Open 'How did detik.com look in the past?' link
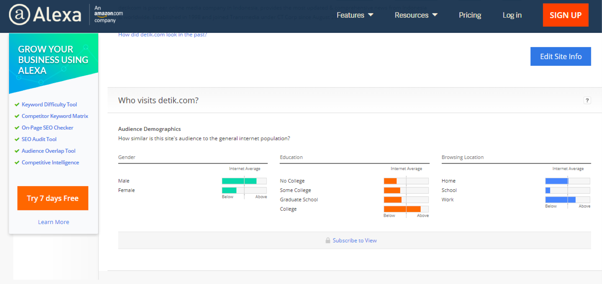The height and width of the screenshot is (284, 602). click(x=163, y=34)
